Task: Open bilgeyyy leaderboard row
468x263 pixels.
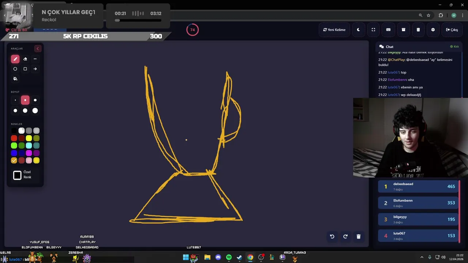Action: coord(419,219)
